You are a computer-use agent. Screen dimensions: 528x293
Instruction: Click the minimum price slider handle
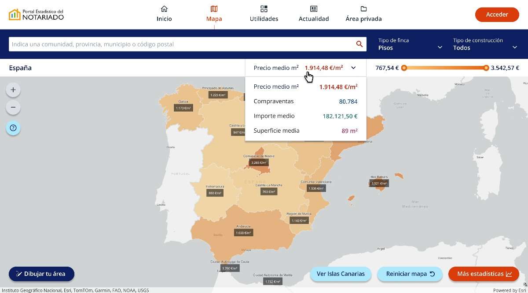404,68
